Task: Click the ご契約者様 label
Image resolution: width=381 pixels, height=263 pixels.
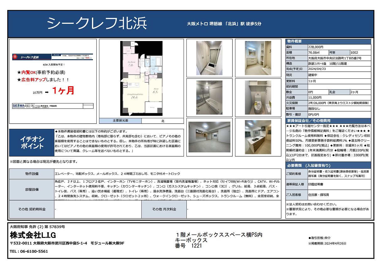Action: click(x=296, y=174)
